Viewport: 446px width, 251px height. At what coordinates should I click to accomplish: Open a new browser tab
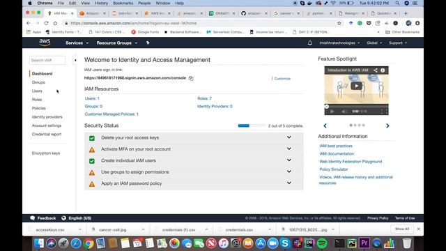tap(406, 13)
